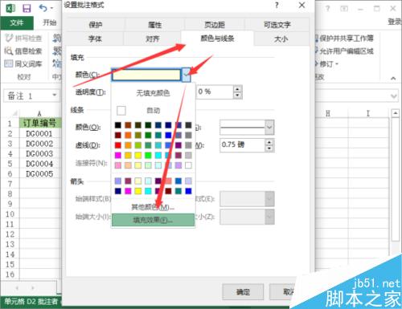Screen dimensions: 402x309
Task: Click the Undo arrow icon in the Excel title bar
Action: click(43, 8)
